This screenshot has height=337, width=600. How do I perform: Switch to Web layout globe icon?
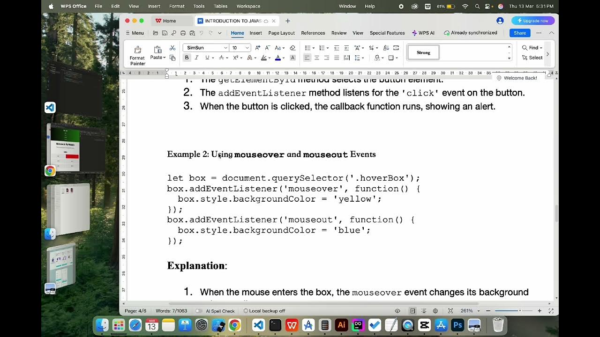[x=435, y=311]
